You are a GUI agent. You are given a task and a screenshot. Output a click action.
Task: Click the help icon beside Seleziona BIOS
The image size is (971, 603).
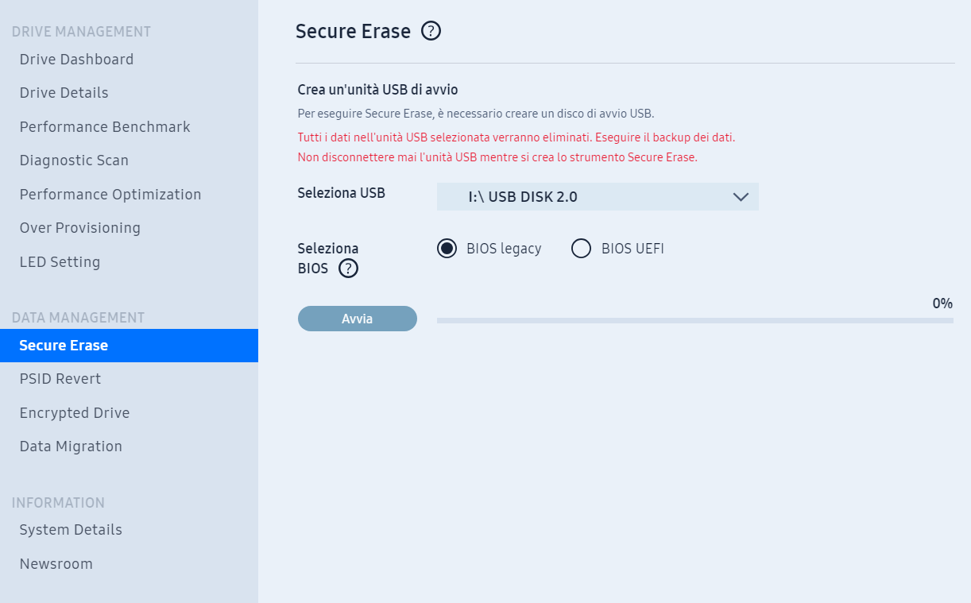coord(348,269)
